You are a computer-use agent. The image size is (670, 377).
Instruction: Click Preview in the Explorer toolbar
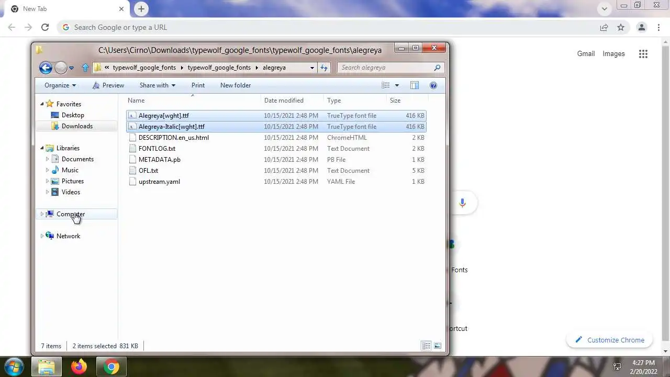coord(108,85)
